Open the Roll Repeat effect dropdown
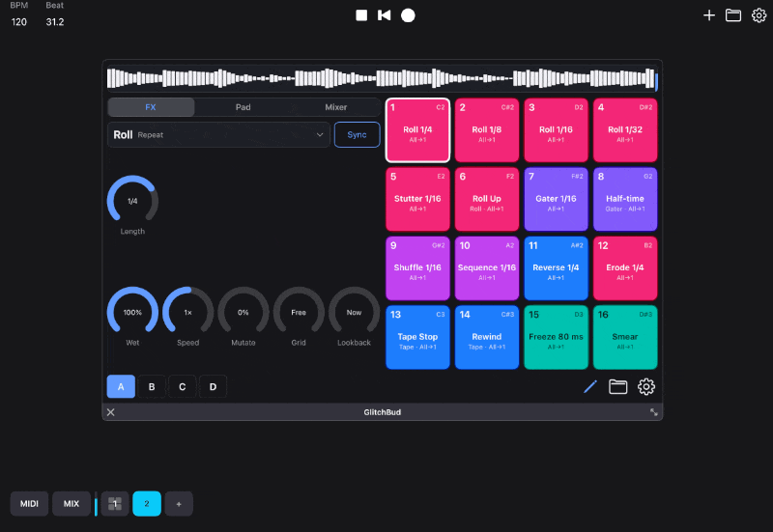 click(x=218, y=134)
